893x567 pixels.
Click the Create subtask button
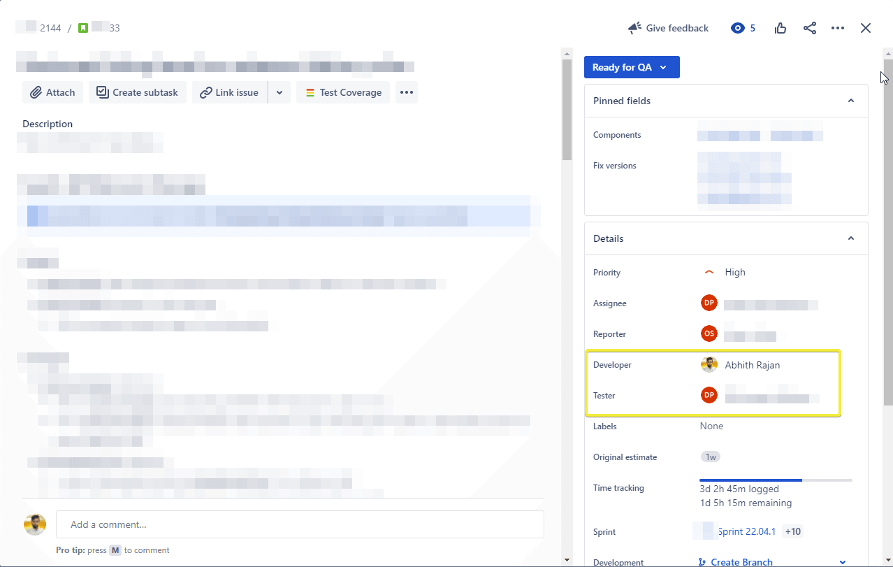[x=138, y=92]
